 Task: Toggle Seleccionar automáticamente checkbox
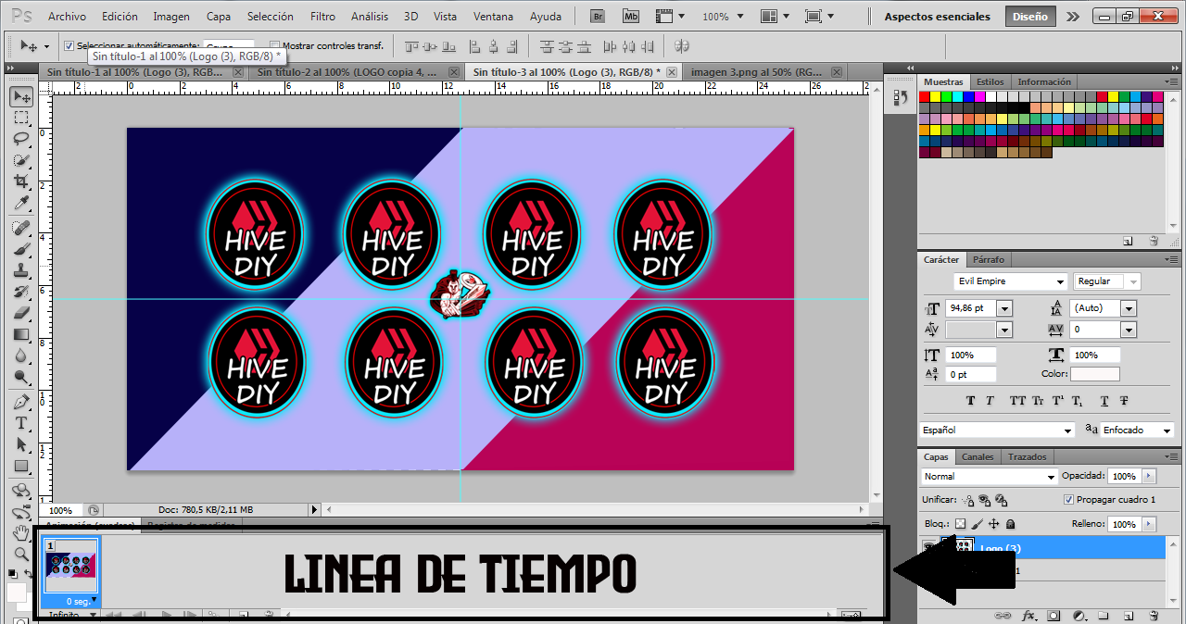69,45
